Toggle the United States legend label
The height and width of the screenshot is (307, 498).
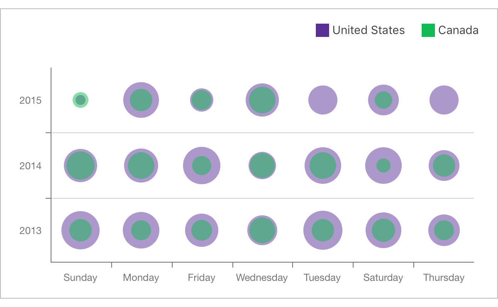[x=369, y=30]
